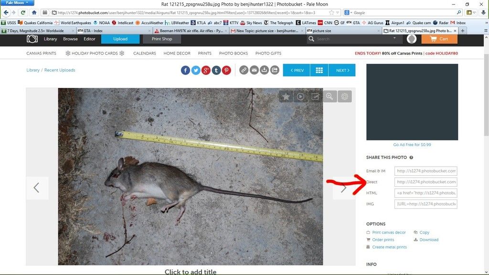This screenshot has width=489, height=275.
Task: Open the USGS bookmark
Action: click(9, 23)
